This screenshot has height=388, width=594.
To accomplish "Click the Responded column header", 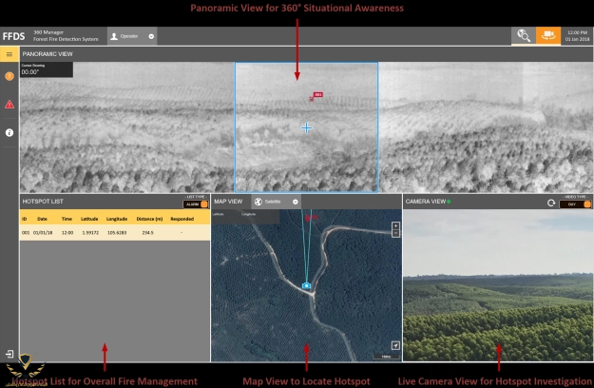I will pyautogui.click(x=182, y=219).
